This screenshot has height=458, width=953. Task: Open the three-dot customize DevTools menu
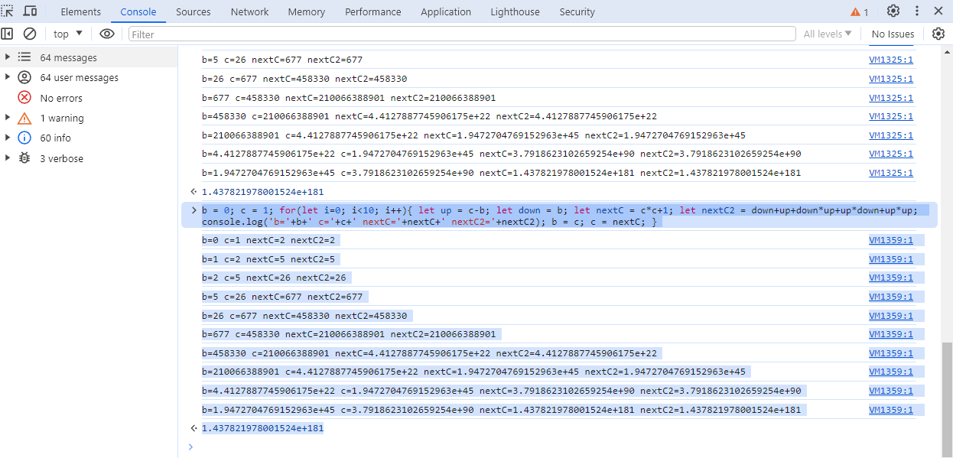tap(916, 11)
